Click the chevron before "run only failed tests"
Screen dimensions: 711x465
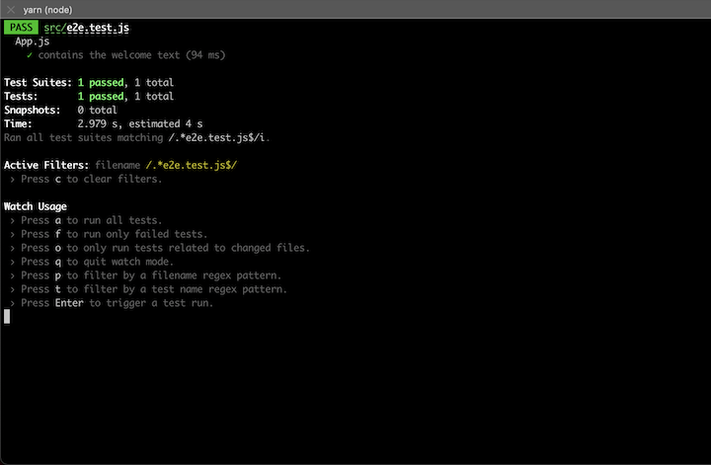click(12, 234)
